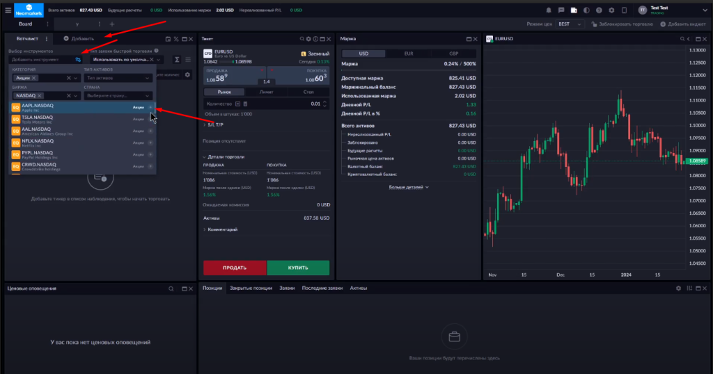The width and height of the screenshot is (713, 374).
Task: Click the columns icon in the positions panel
Action: tap(689, 288)
